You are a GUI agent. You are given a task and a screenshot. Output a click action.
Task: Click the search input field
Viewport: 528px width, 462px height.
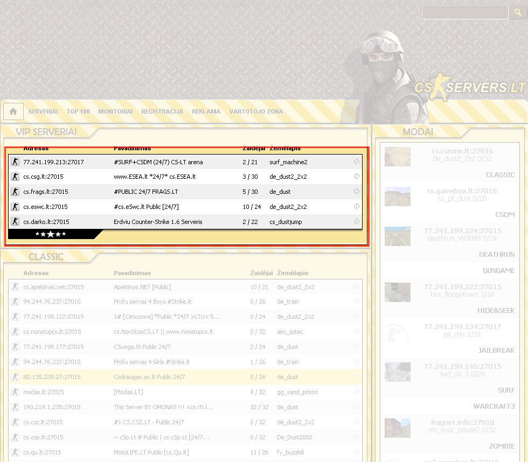[x=465, y=12]
